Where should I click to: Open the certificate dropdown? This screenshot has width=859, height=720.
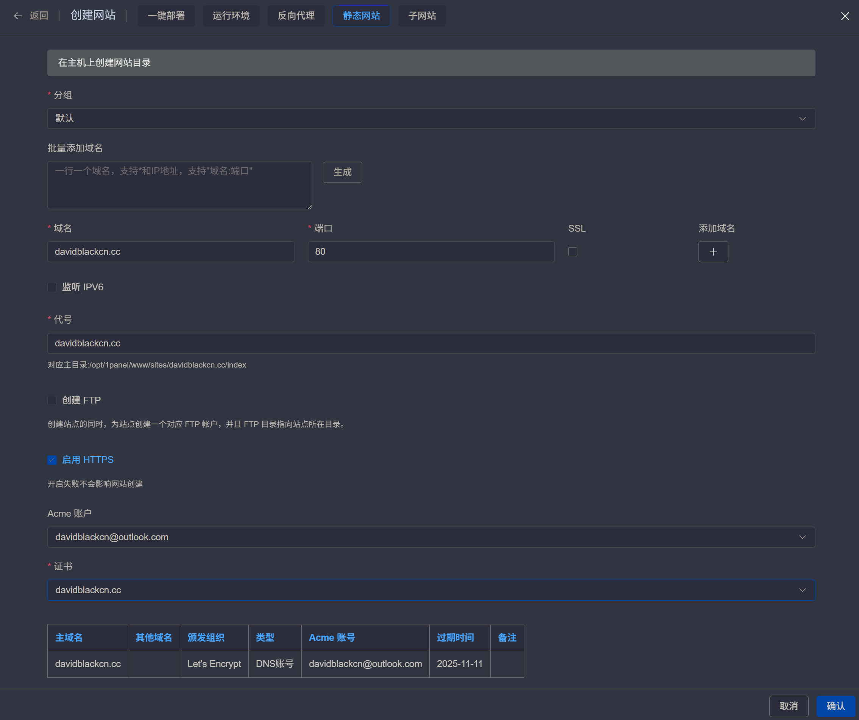point(431,590)
